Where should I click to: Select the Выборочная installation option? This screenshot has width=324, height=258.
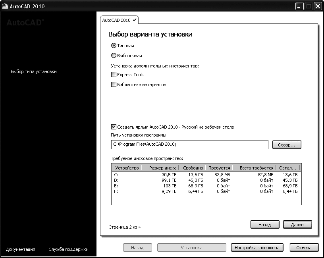pos(114,55)
